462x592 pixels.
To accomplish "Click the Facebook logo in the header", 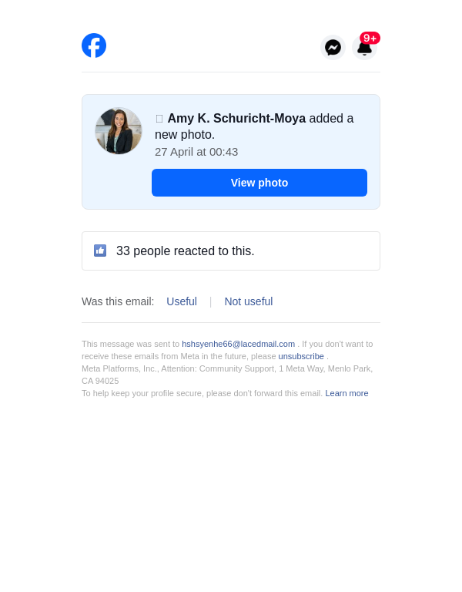I will point(94,45).
